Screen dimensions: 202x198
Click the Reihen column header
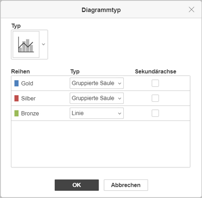pos(20,71)
